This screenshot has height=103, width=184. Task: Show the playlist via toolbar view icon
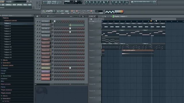113,2
